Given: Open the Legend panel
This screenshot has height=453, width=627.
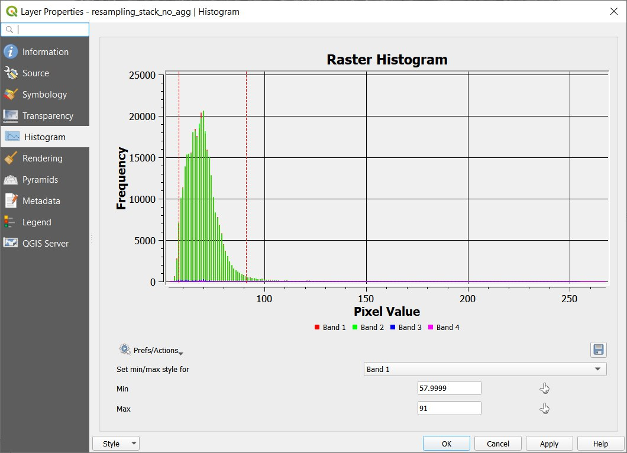Looking at the screenshot, I should (x=37, y=222).
